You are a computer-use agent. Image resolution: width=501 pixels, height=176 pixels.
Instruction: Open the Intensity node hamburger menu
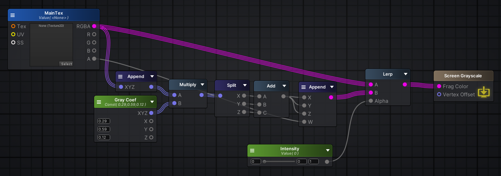point(252,151)
